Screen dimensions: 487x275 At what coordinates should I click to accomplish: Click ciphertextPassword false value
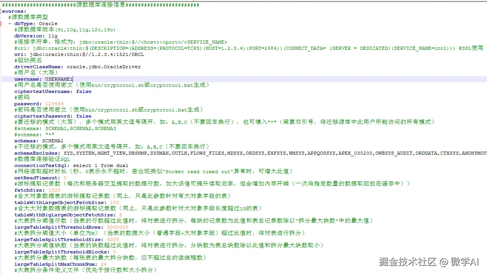pos(84,116)
